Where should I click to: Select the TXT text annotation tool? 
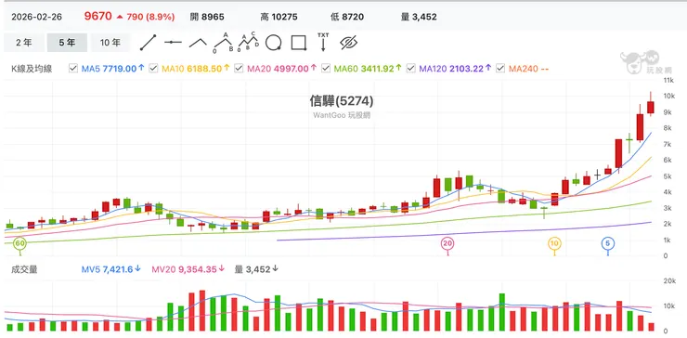(323, 43)
